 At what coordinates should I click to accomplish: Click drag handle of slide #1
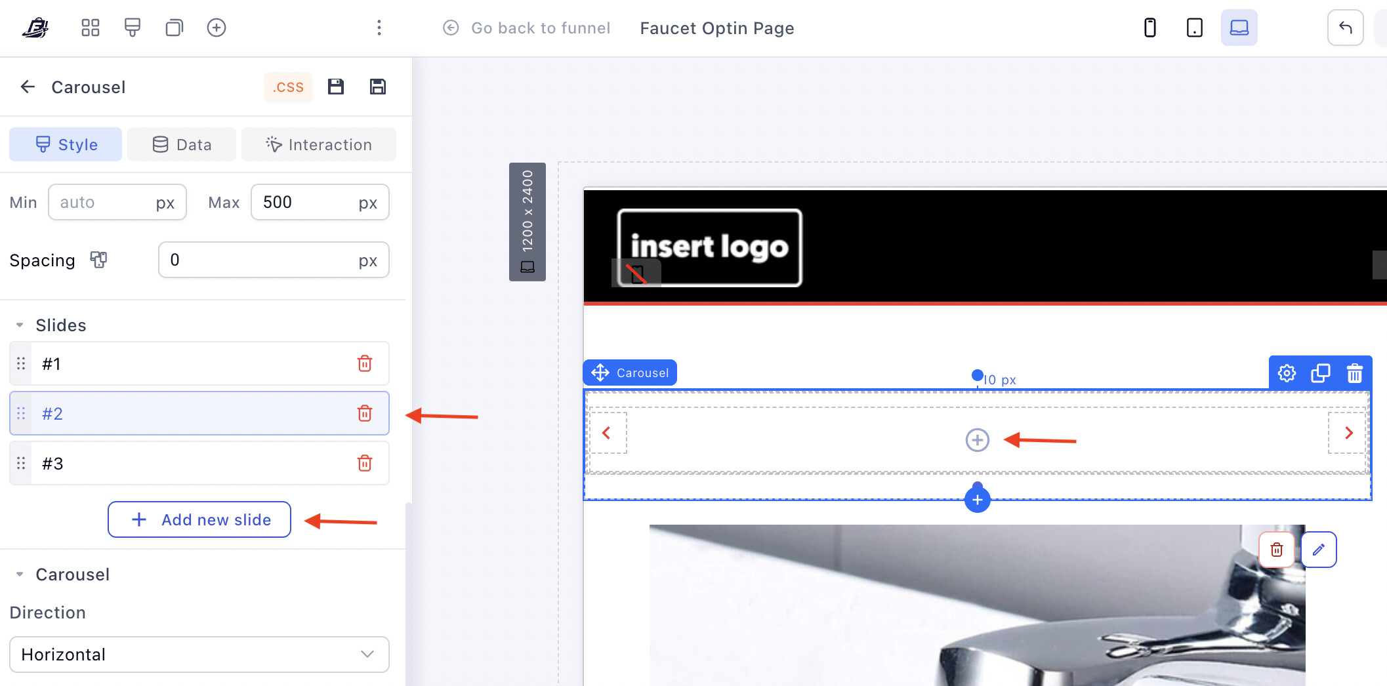[x=21, y=363]
